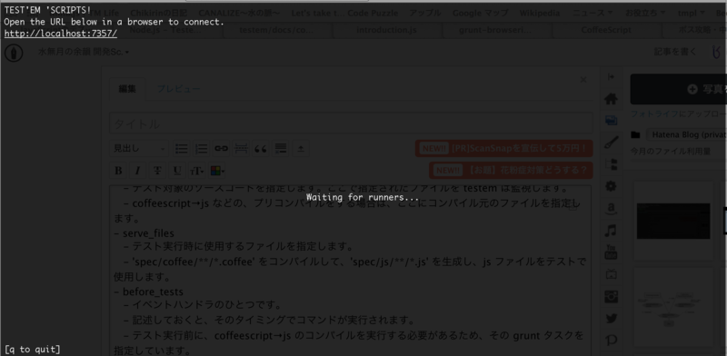Select the dark screenshot thumbnail
Screen dimensions: 727x356
673,221
